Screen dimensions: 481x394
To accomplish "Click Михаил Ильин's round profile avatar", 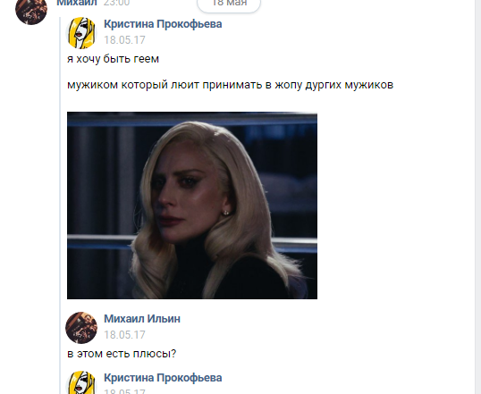I will tap(81, 328).
